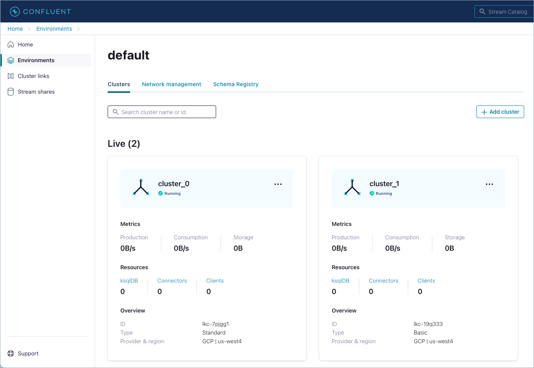Navigate to Home via the breadcrumb
Image resolution: width=534 pixels, height=368 pixels.
tap(15, 29)
